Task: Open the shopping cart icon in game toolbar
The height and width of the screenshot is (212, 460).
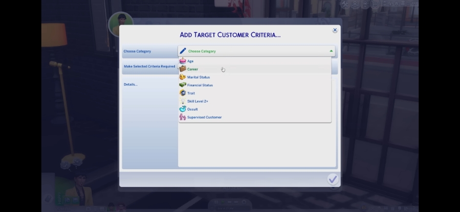Action: [x=375, y=4]
